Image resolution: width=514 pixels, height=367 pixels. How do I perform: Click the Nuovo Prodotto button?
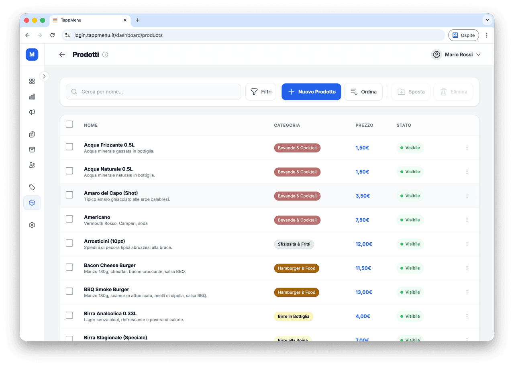[x=311, y=92]
